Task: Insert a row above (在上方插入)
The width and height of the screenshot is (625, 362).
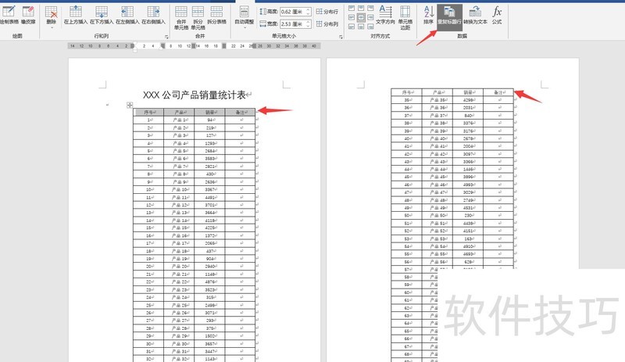Action: coord(75,15)
